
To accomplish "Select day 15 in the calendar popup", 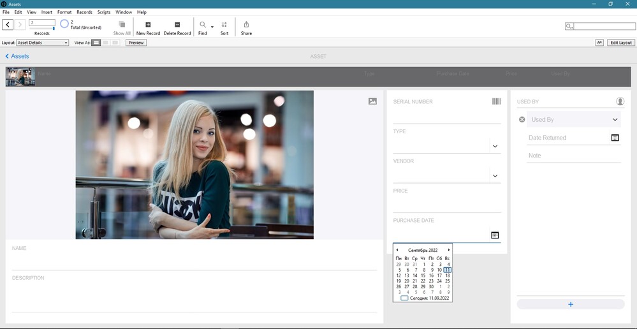I will [x=423, y=275].
